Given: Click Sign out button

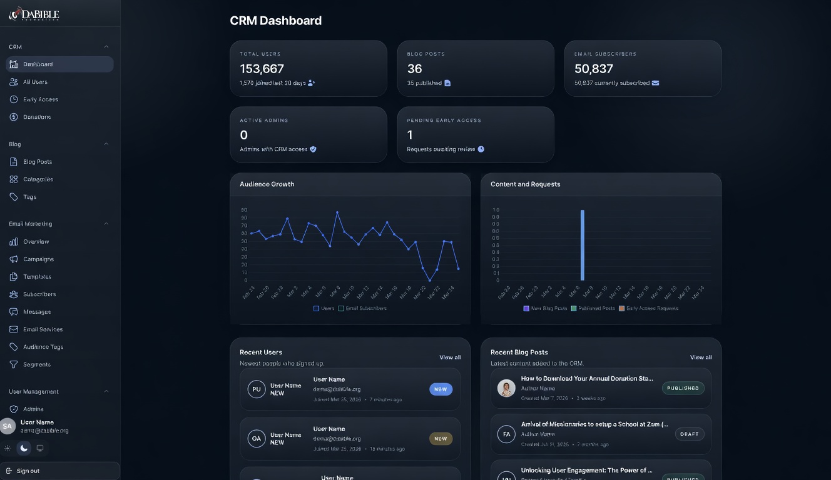Looking at the screenshot, I should tap(60, 471).
